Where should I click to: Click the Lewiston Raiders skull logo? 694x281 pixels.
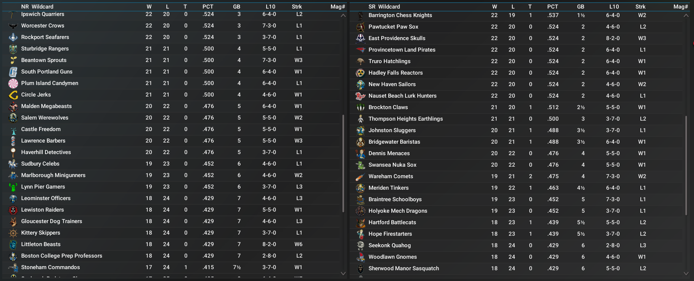13,210
